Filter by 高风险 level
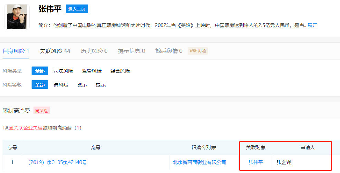340x173 pixels. tap(61, 84)
